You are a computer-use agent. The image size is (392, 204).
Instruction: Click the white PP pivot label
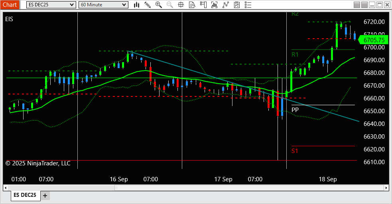point(295,110)
